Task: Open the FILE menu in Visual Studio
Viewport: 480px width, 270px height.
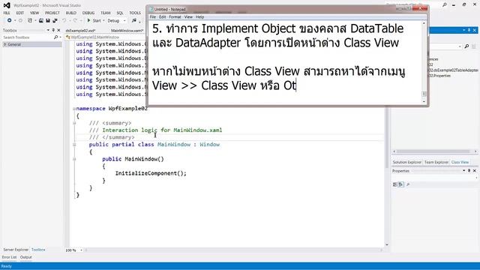Action: click(x=7, y=13)
